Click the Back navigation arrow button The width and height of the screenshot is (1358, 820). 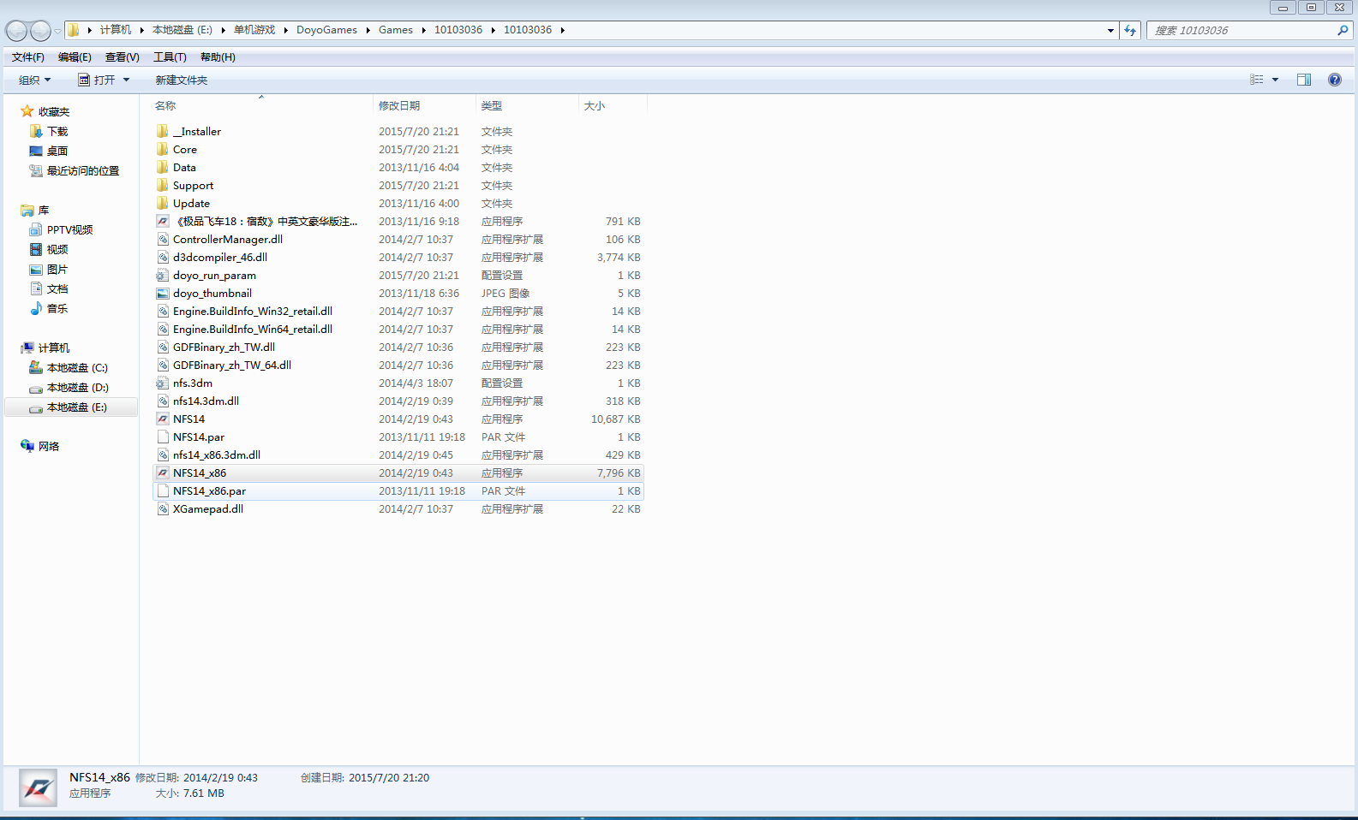click(x=16, y=31)
